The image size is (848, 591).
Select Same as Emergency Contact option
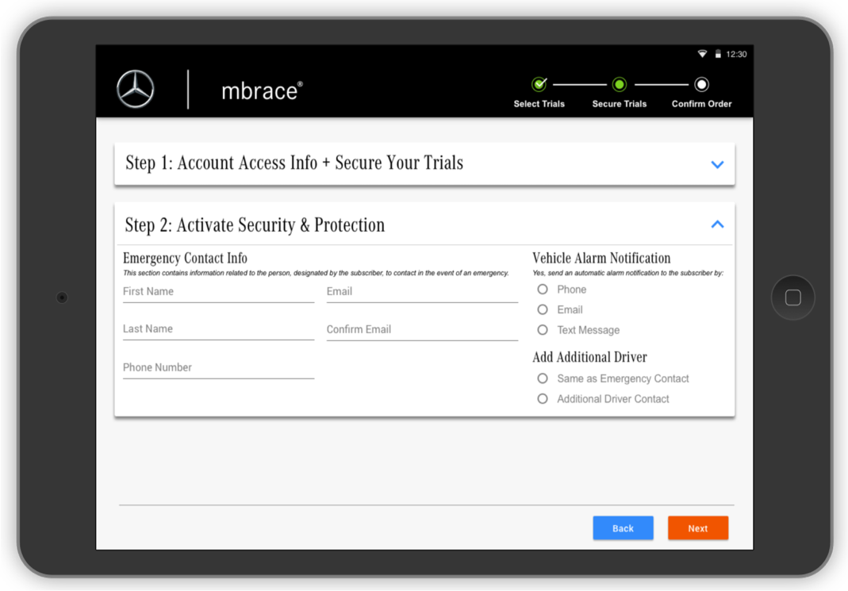(543, 378)
